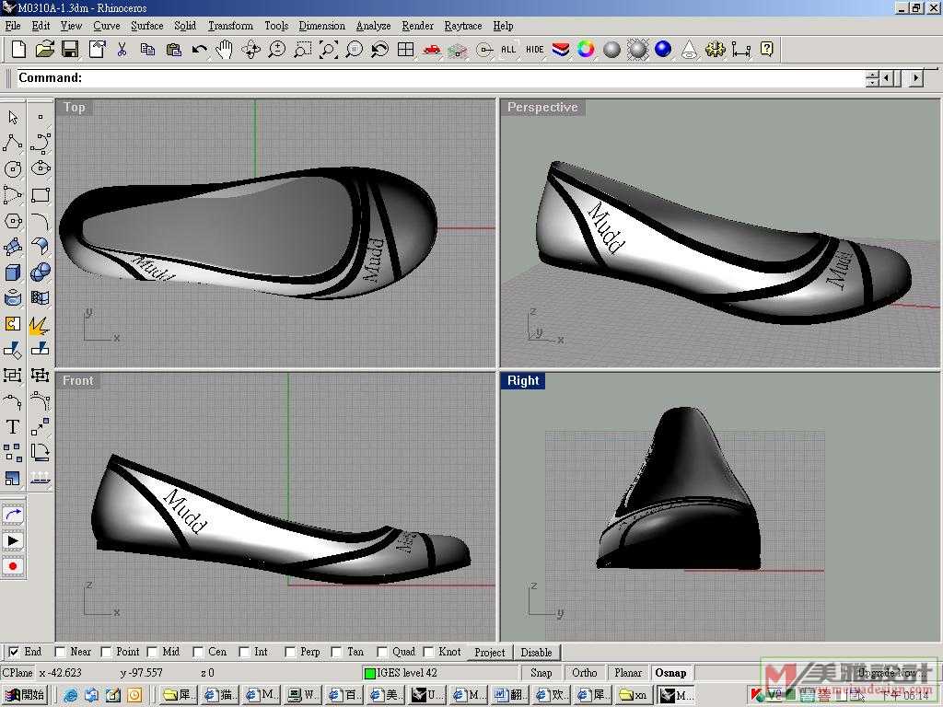Click the grey shade sphere icon
Screen dimensions: 943x707
coord(611,50)
